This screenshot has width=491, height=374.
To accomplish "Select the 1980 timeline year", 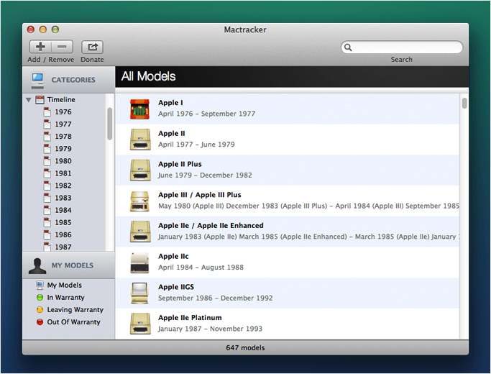I will (x=63, y=160).
